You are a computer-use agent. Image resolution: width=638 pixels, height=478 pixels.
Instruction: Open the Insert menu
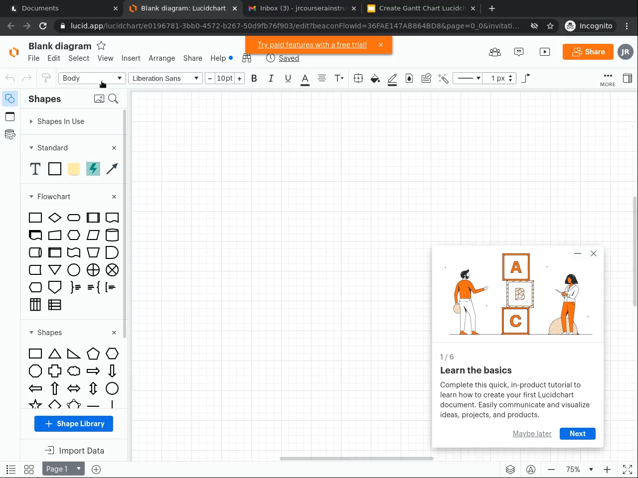pyautogui.click(x=131, y=58)
